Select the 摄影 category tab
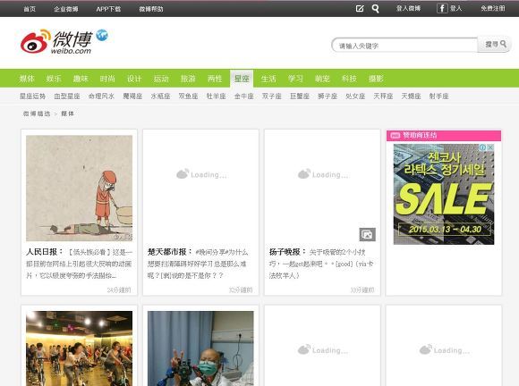Screen dimensions: 519x386 click(x=376, y=79)
